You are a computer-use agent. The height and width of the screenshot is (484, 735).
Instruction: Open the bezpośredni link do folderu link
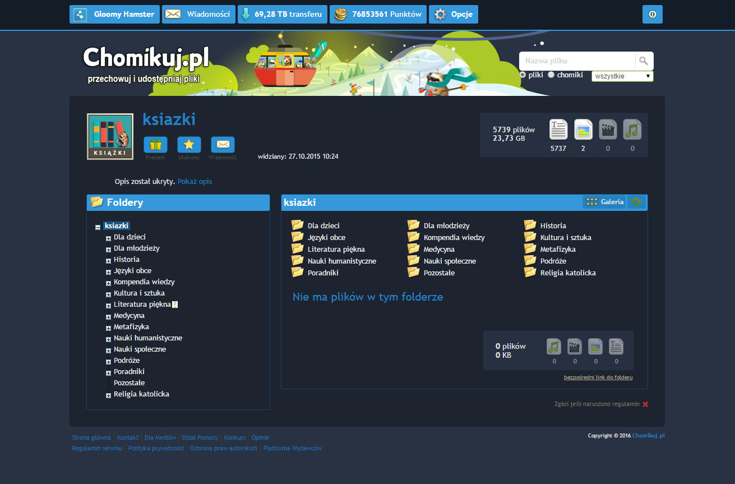pos(598,377)
